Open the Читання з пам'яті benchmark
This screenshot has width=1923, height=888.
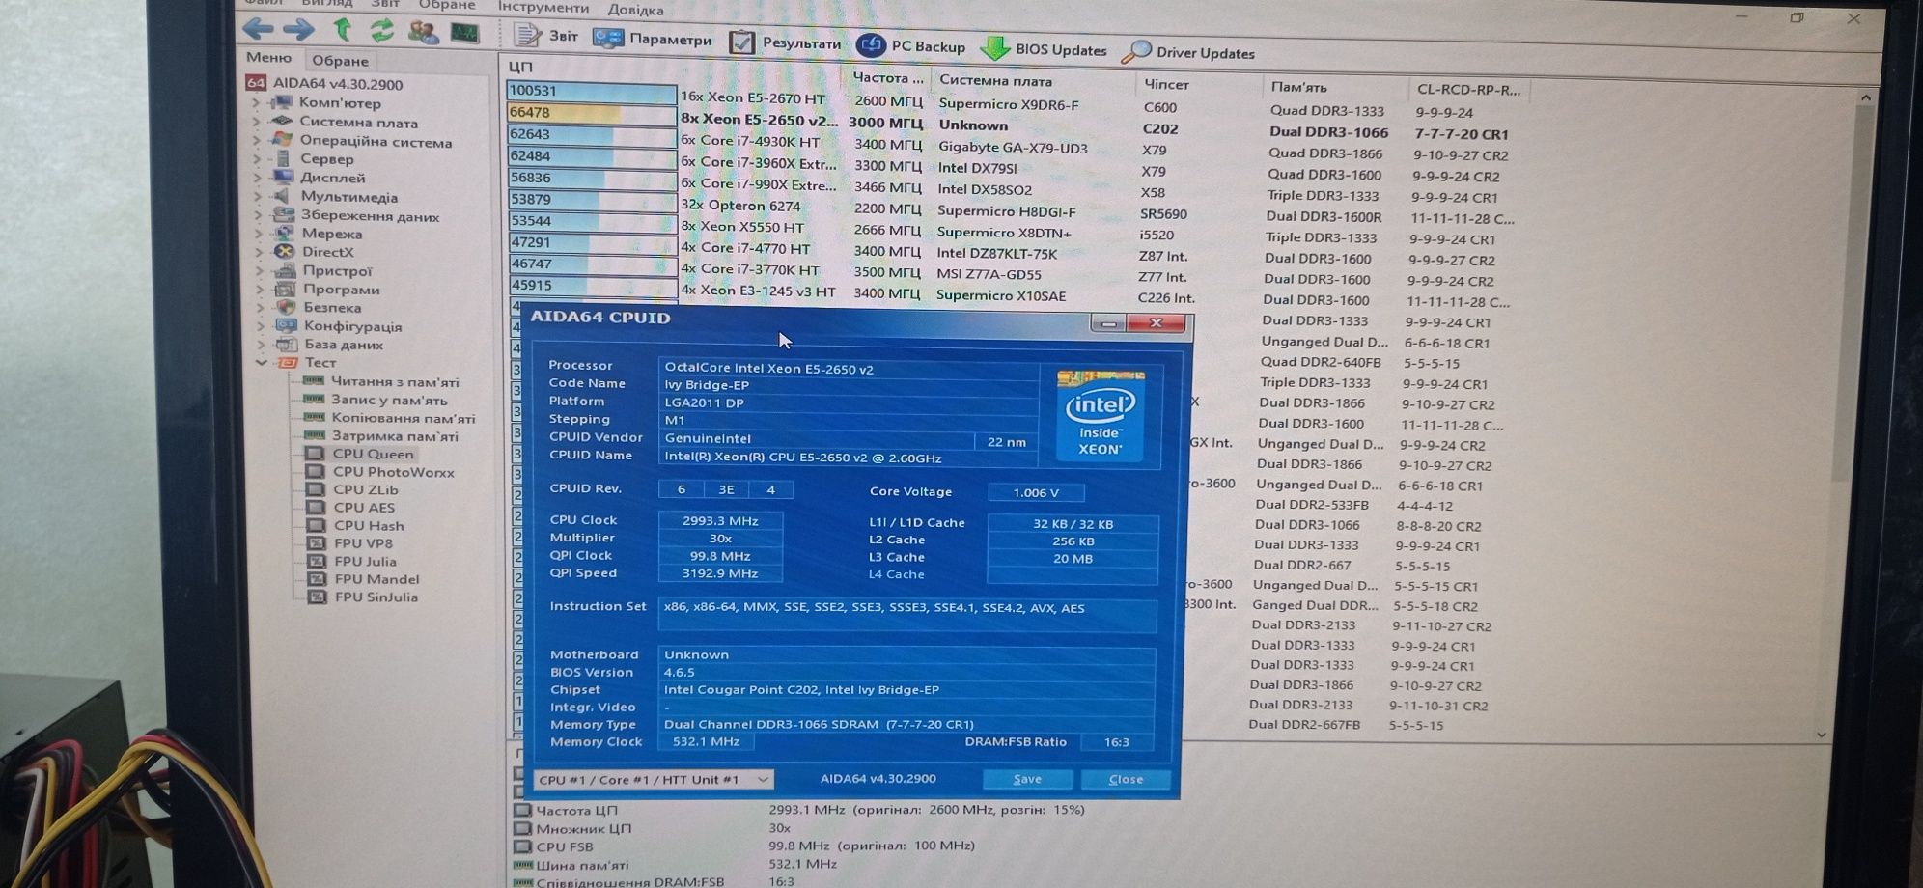pos(395,382)
